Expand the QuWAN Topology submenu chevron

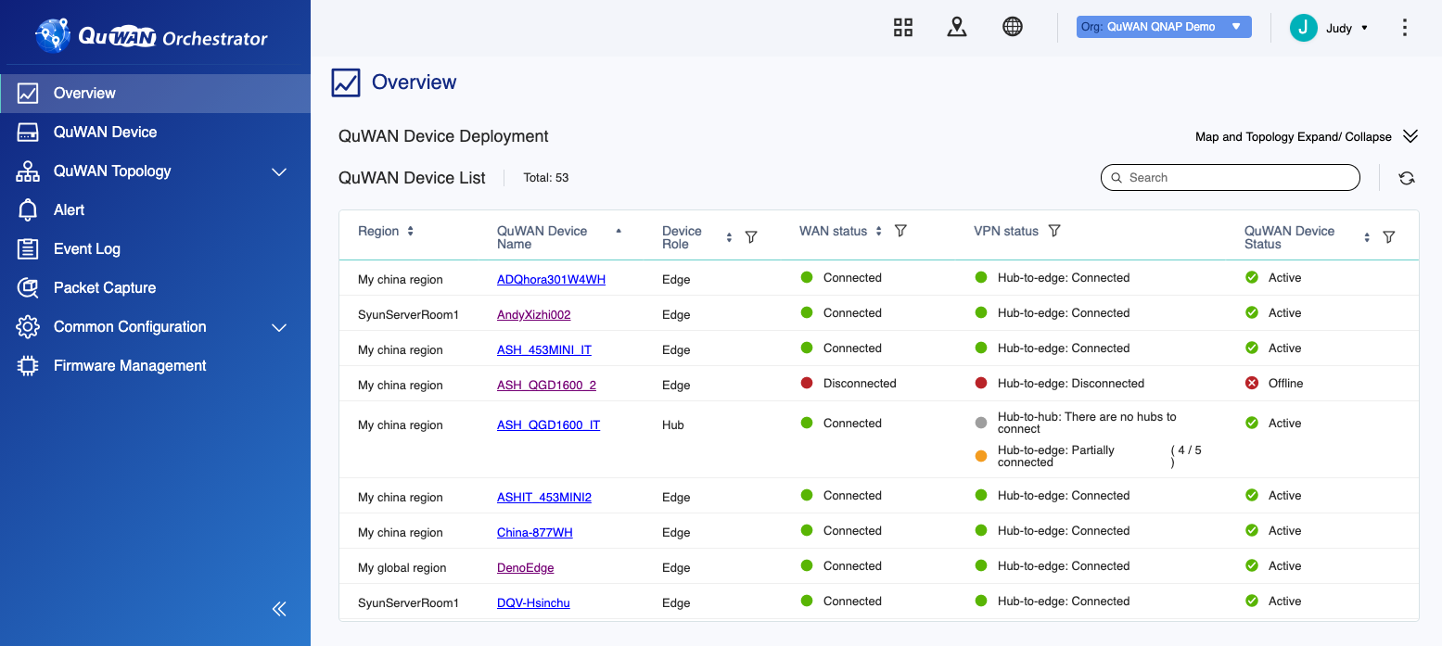[x=279, y=171]
